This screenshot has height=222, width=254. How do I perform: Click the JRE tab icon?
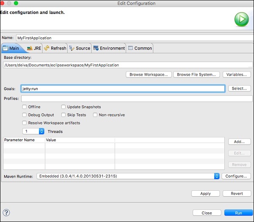pos(30,48)
